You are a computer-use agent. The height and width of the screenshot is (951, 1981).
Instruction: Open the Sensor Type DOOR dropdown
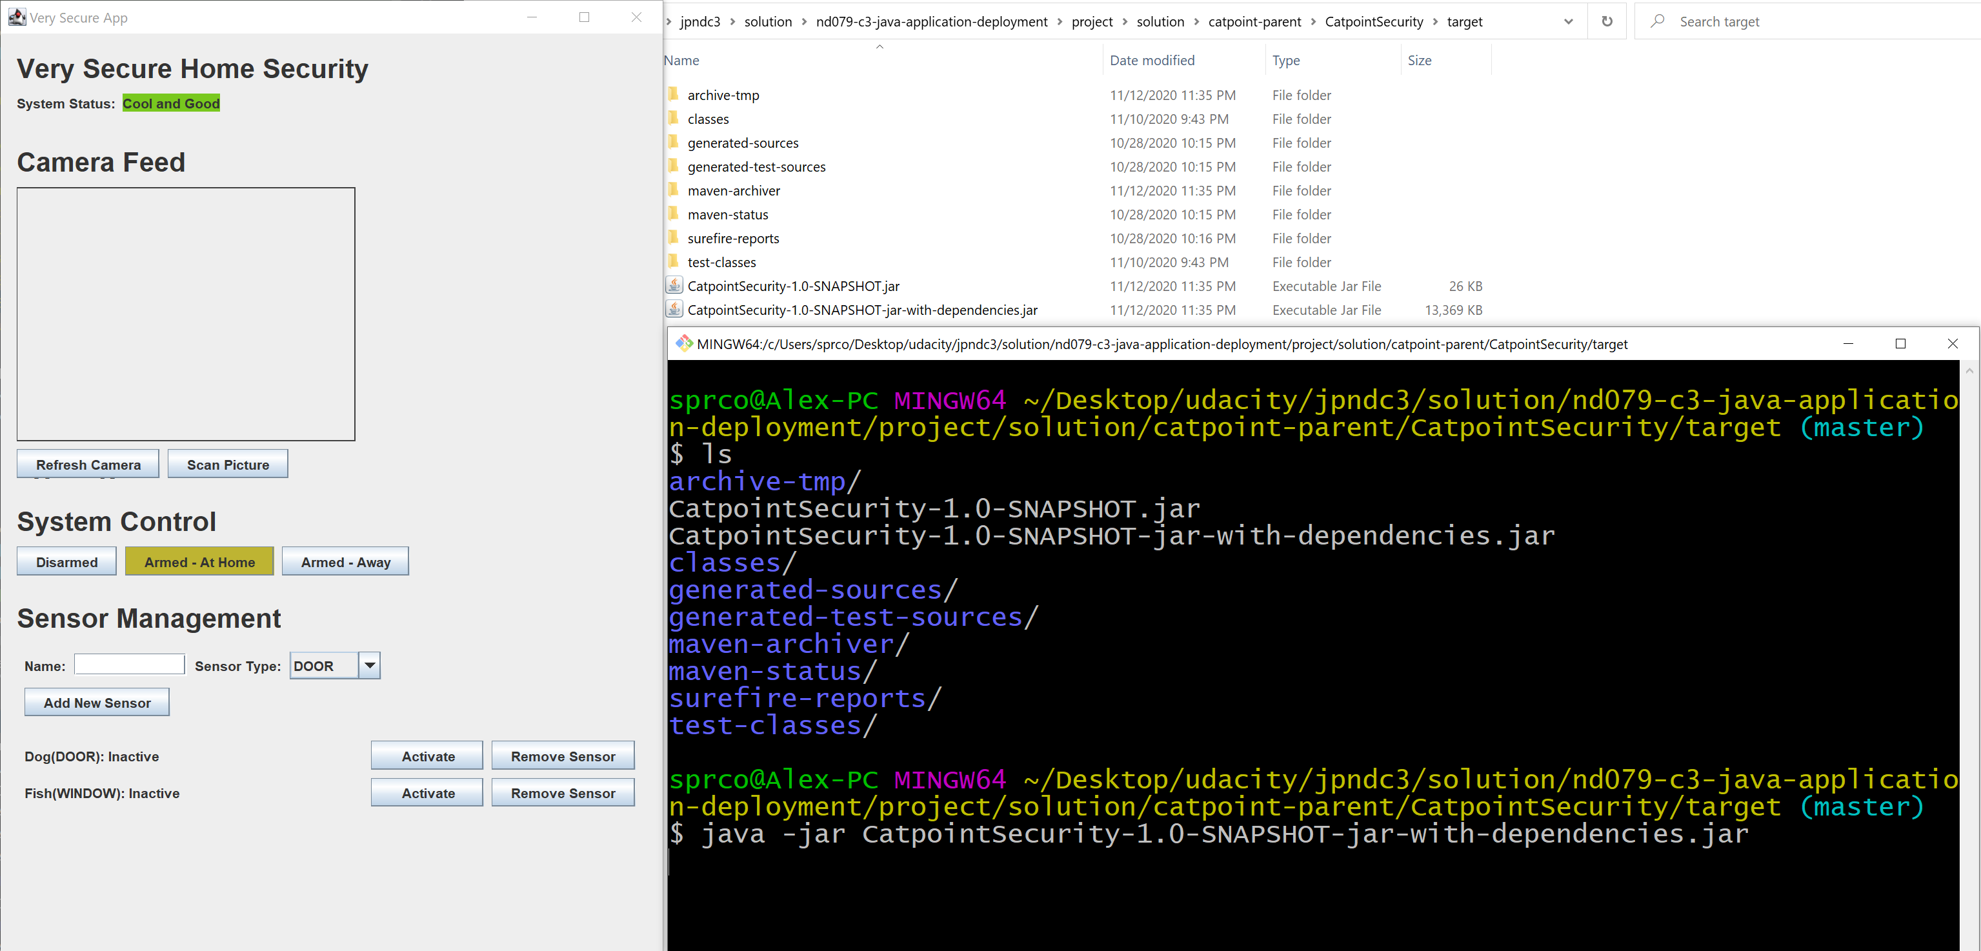[370, 666]
